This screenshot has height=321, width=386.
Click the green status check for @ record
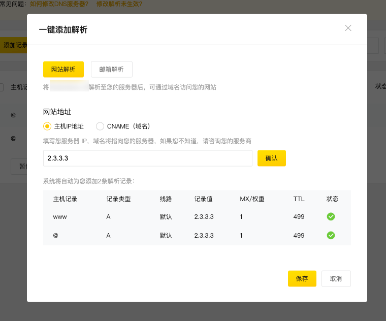[x=331, y=236]
